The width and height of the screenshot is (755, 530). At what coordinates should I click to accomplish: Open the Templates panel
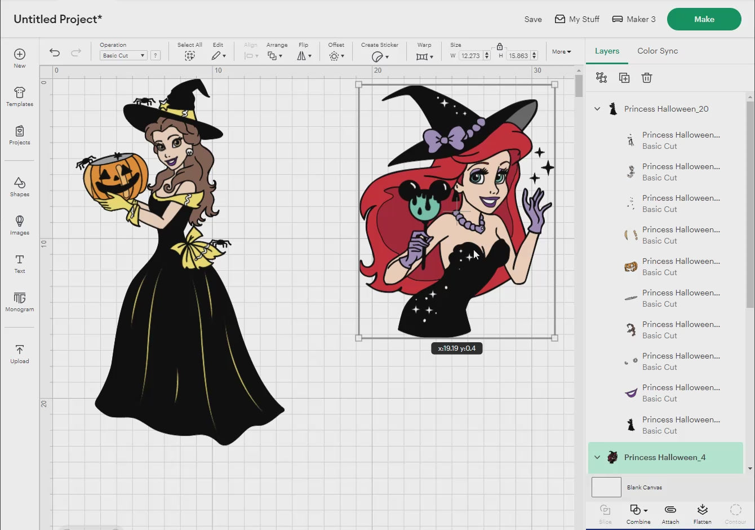[20, 96]
